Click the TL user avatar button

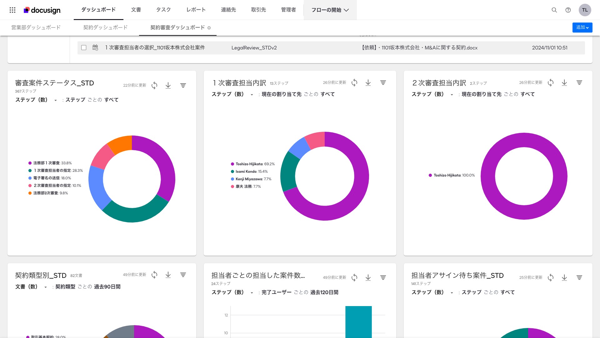click(585, 10)
